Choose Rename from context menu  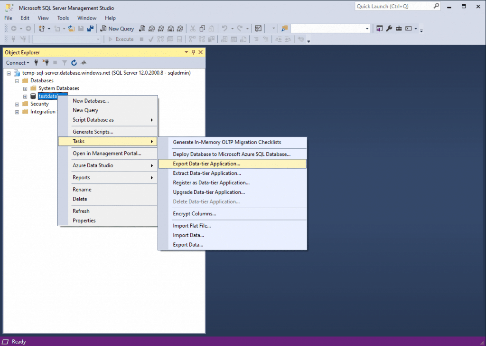click(x=108, y=190)
